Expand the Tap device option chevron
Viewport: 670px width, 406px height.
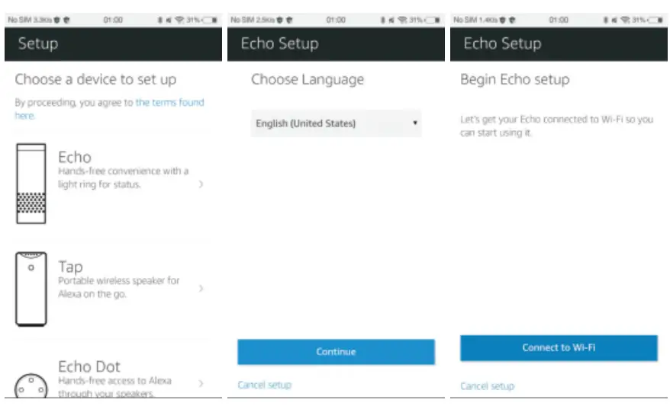click(201, 289)
